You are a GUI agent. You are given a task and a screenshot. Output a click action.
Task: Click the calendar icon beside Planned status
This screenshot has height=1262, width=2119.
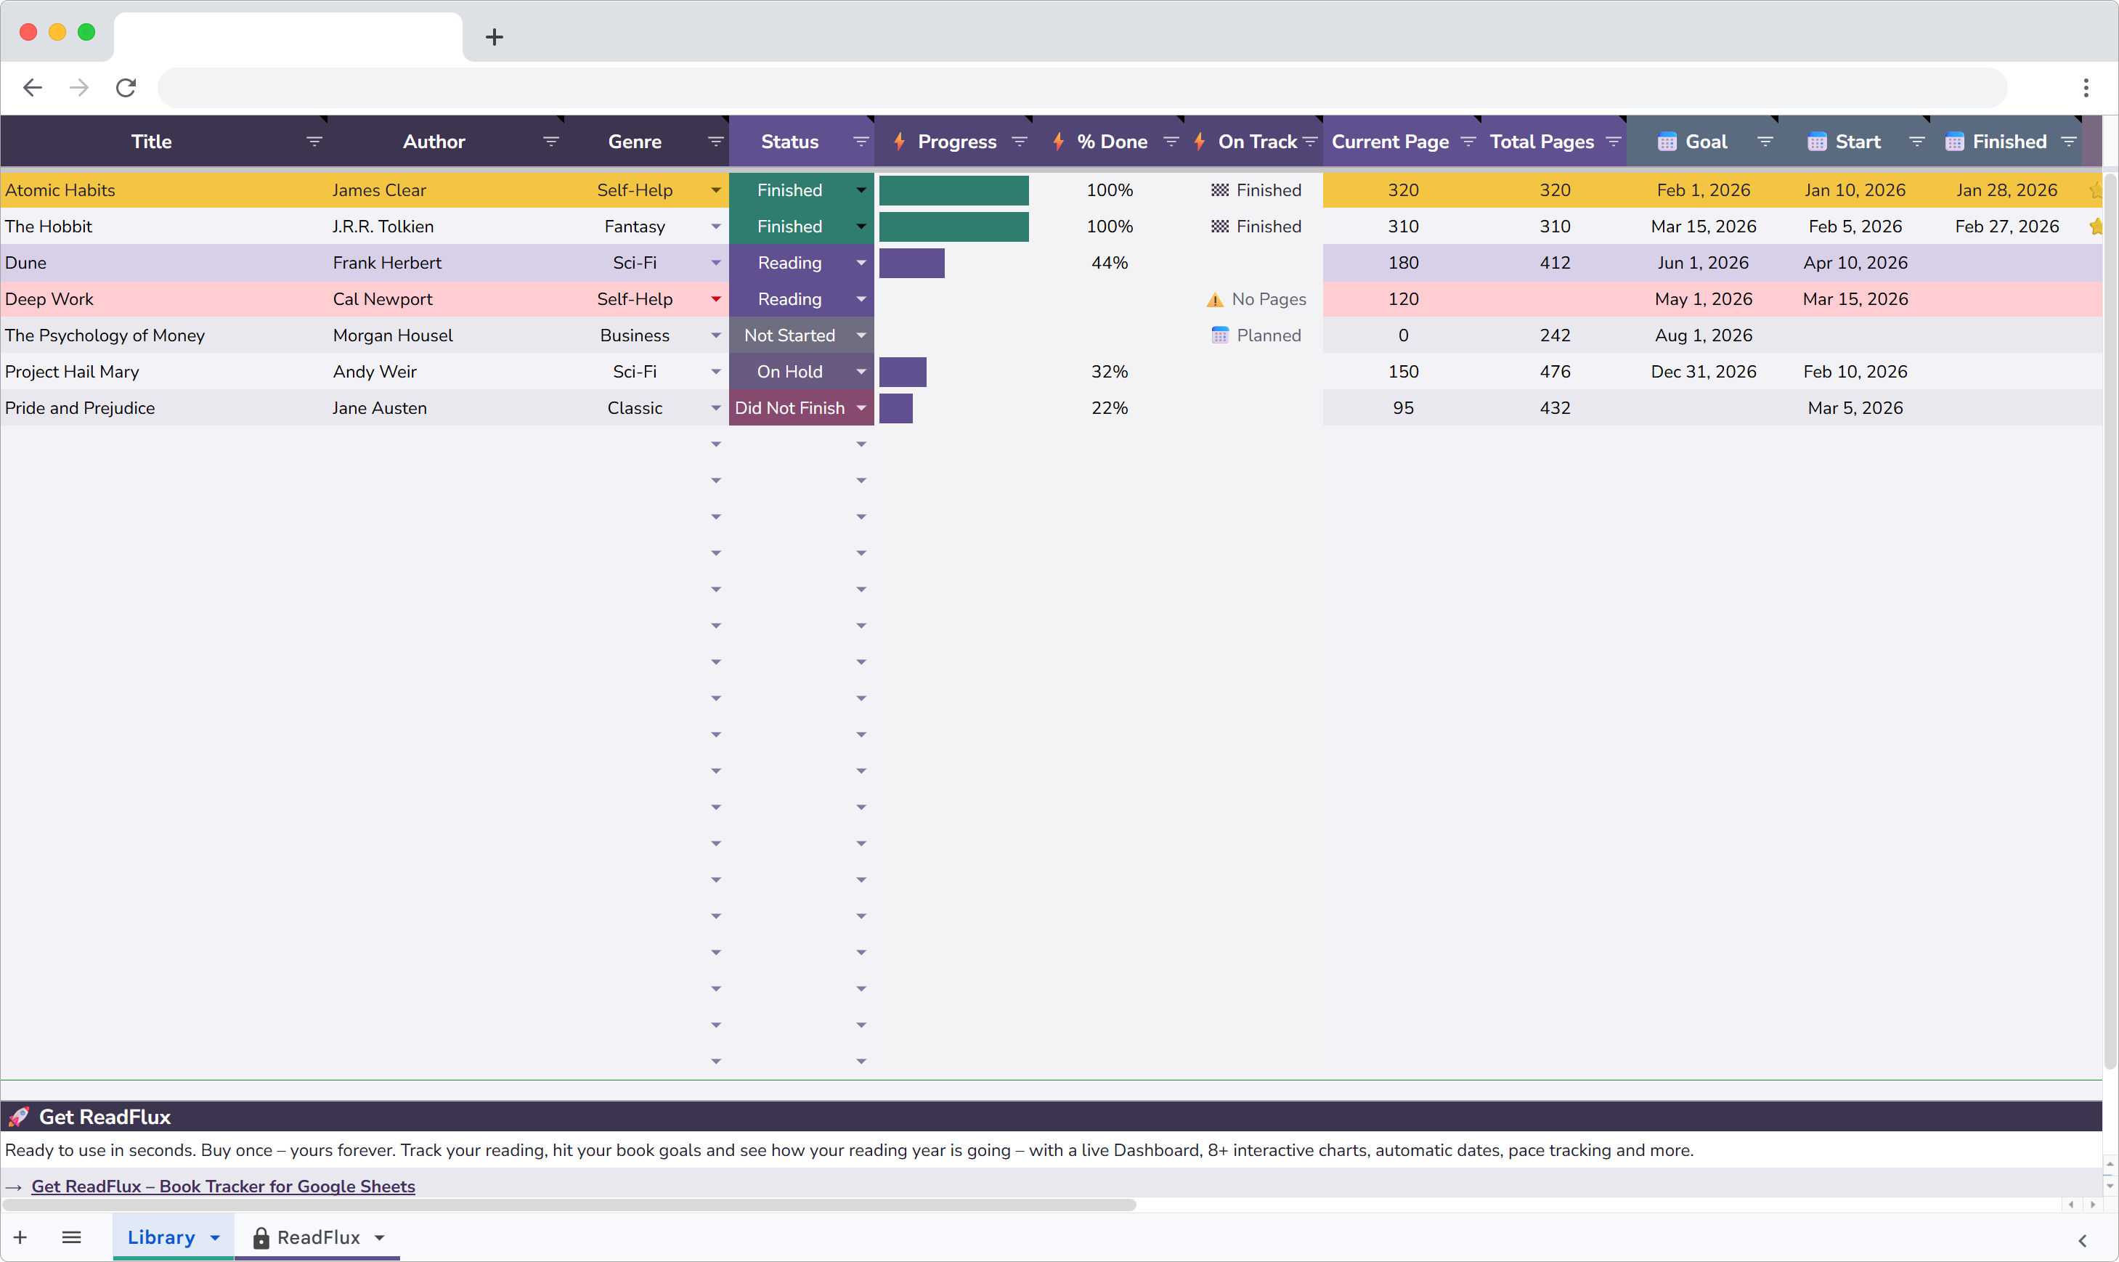click(1220, 335)
